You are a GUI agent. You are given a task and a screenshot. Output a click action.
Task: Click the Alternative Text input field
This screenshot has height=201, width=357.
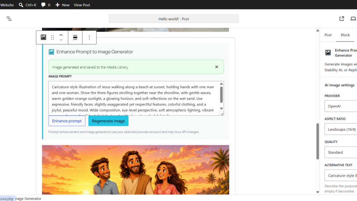tap(341, 175)
